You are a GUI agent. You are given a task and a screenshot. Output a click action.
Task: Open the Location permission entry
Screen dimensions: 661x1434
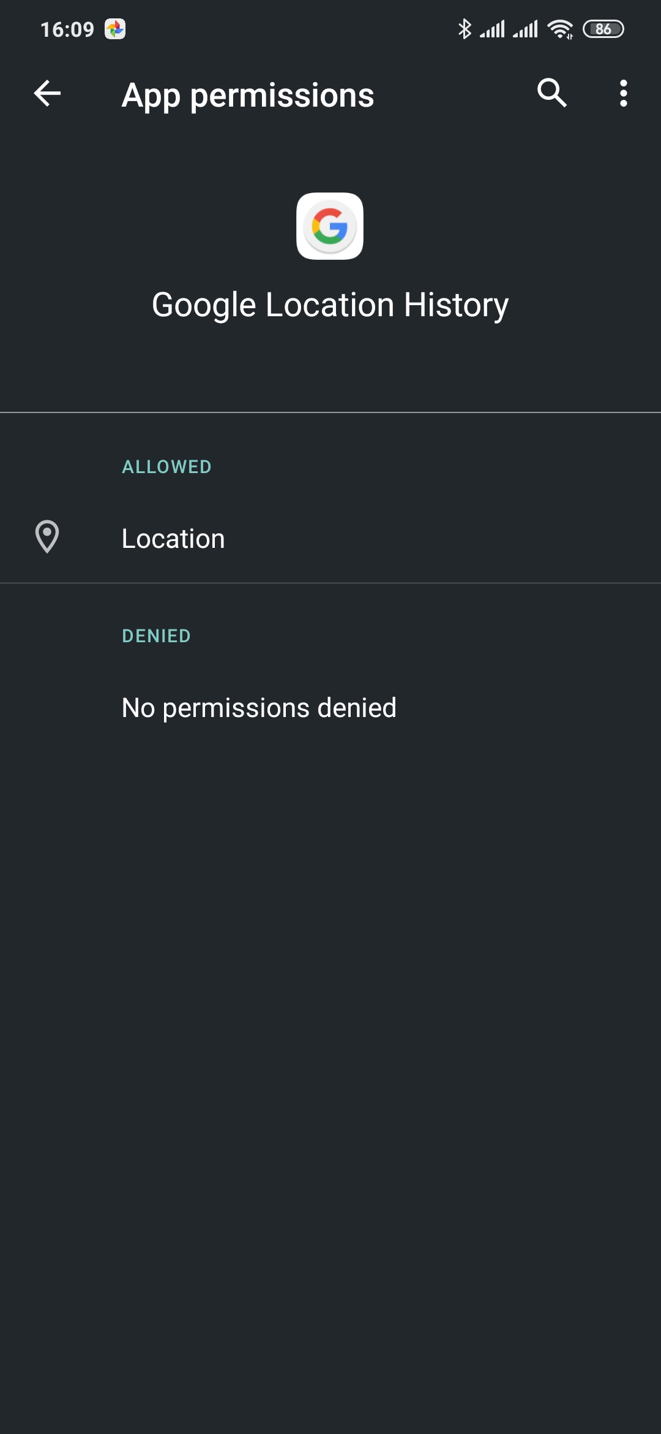pos(330,539)
